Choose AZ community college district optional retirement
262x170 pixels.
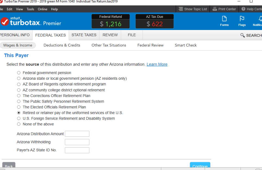[x=19, y=90]
